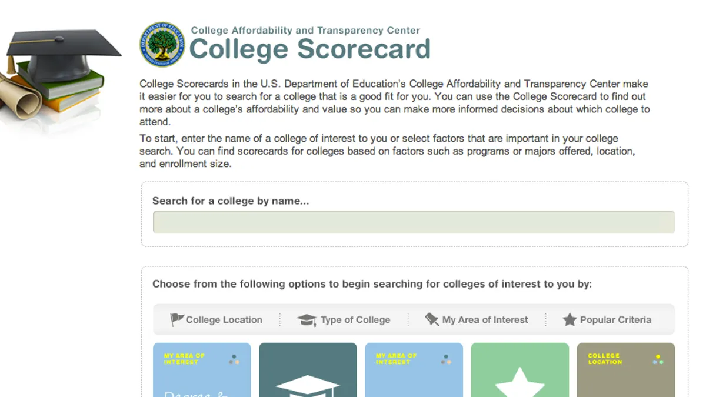Click the white star on the green card
Screen dimensions: 706x397
click(519, 382)
